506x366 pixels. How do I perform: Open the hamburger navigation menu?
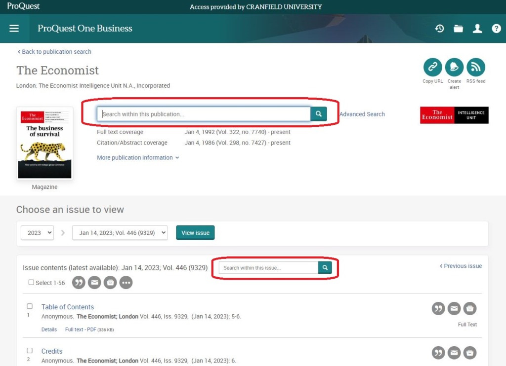(x=14, y=29)
